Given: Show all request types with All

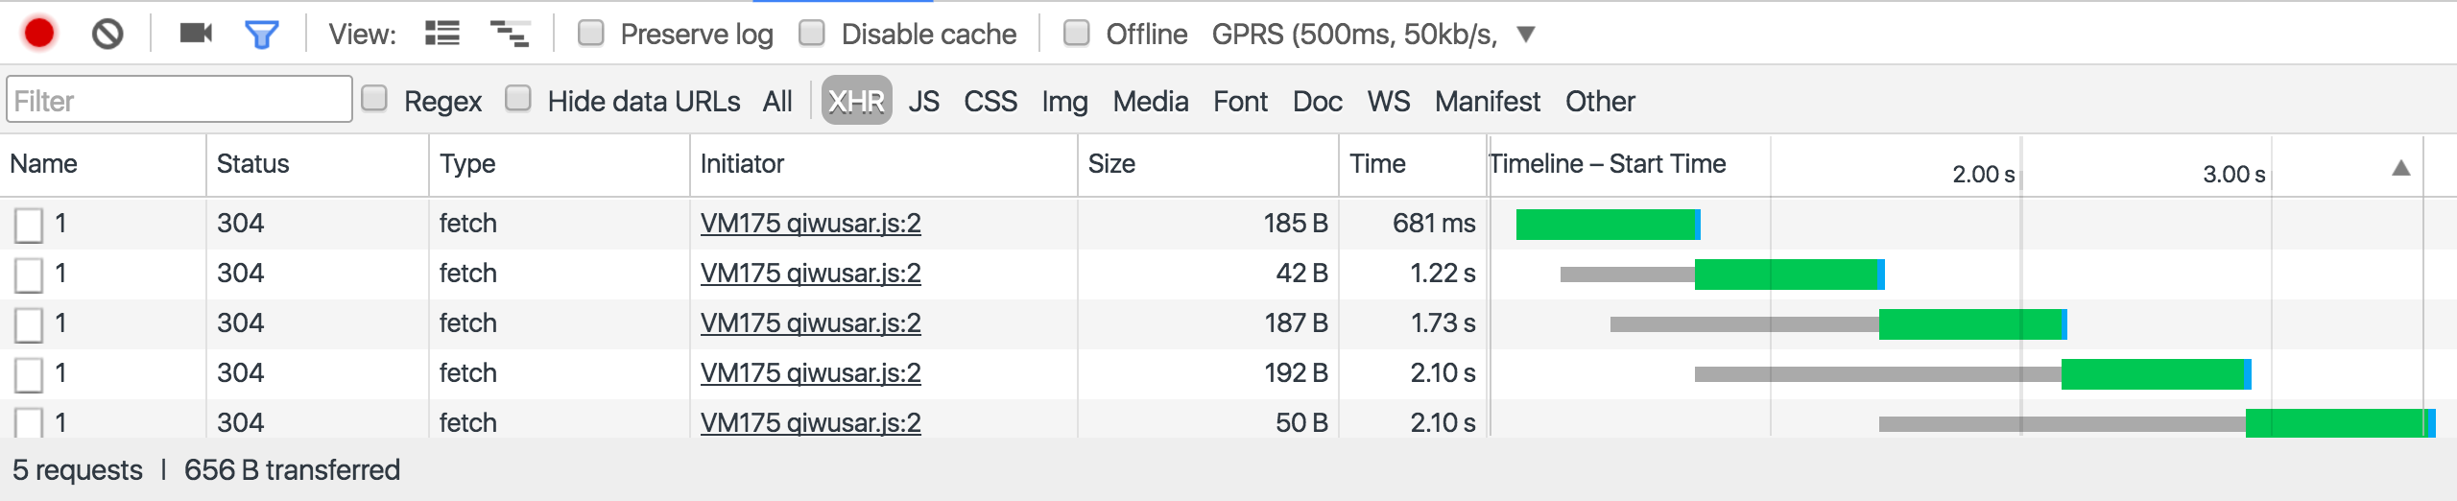Looking at the screenshot, I should click(x=777, y=101).
